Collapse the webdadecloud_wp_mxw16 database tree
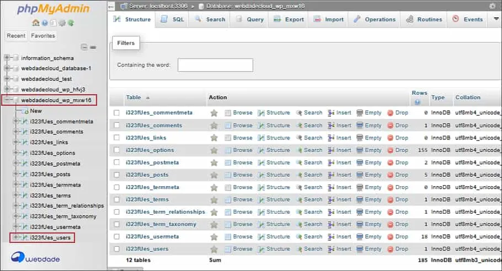 coord(7,100)
